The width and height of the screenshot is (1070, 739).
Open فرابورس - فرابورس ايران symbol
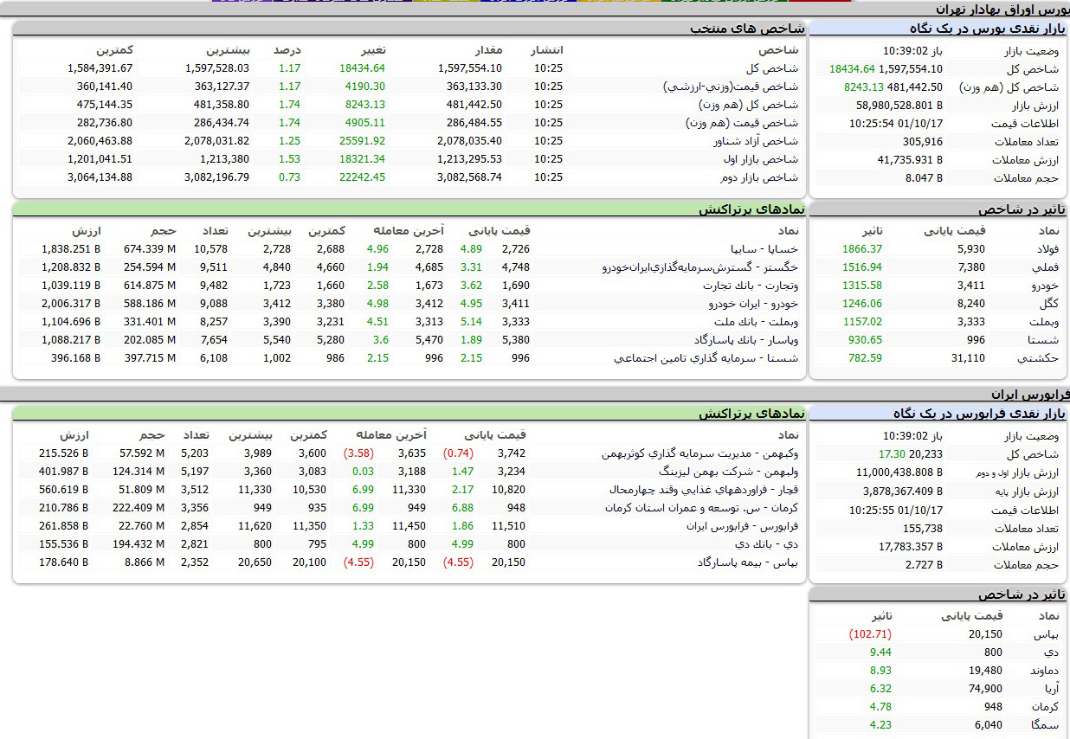point(743,525)
